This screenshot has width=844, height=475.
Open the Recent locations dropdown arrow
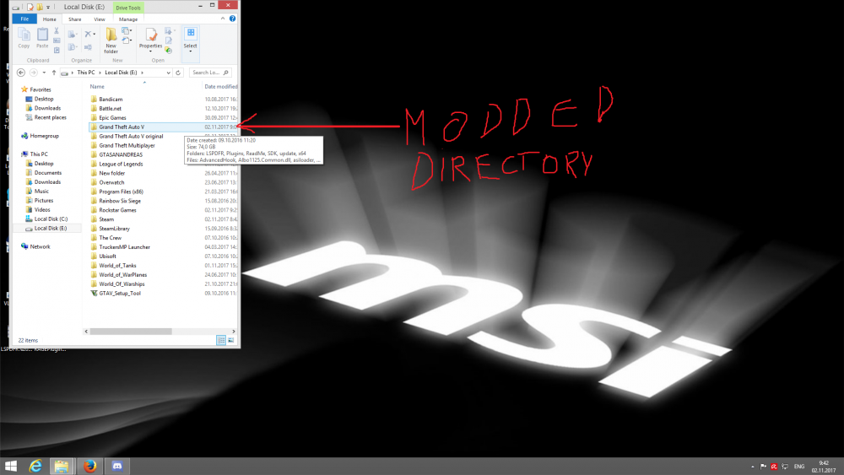44,73
